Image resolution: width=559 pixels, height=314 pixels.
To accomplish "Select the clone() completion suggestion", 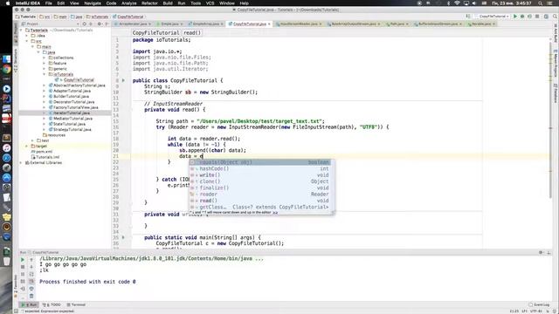I will coord(260,181).
